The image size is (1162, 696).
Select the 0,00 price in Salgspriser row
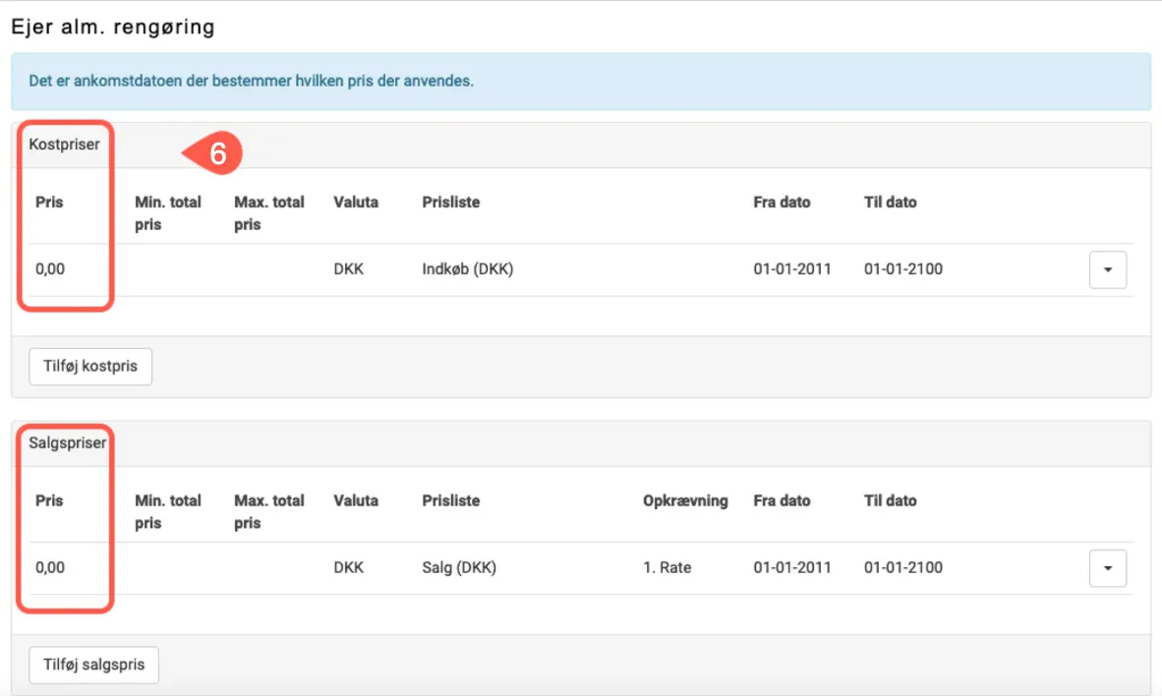[50, 568]
